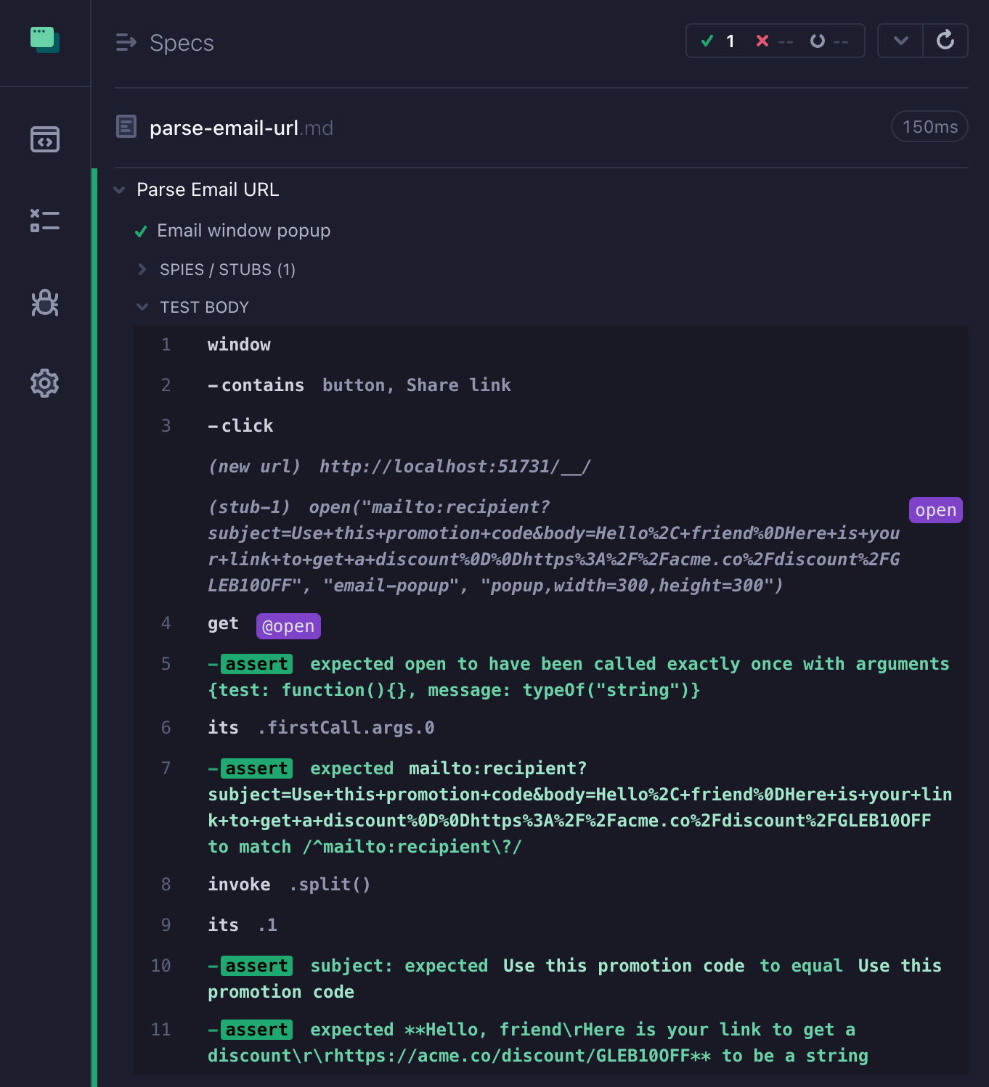
Task: Click the passed tests checkmark counter
Action: (718, 41)
